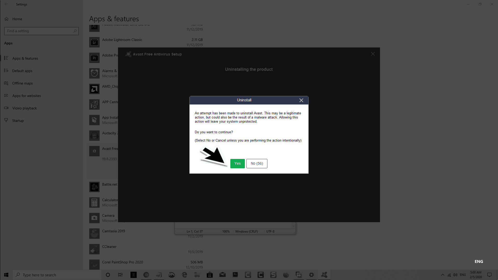This screenshot has height=280, width=498.
Task: Click the Adobe Premiere Pr icon in list
Action: click(x=94, y=58)
